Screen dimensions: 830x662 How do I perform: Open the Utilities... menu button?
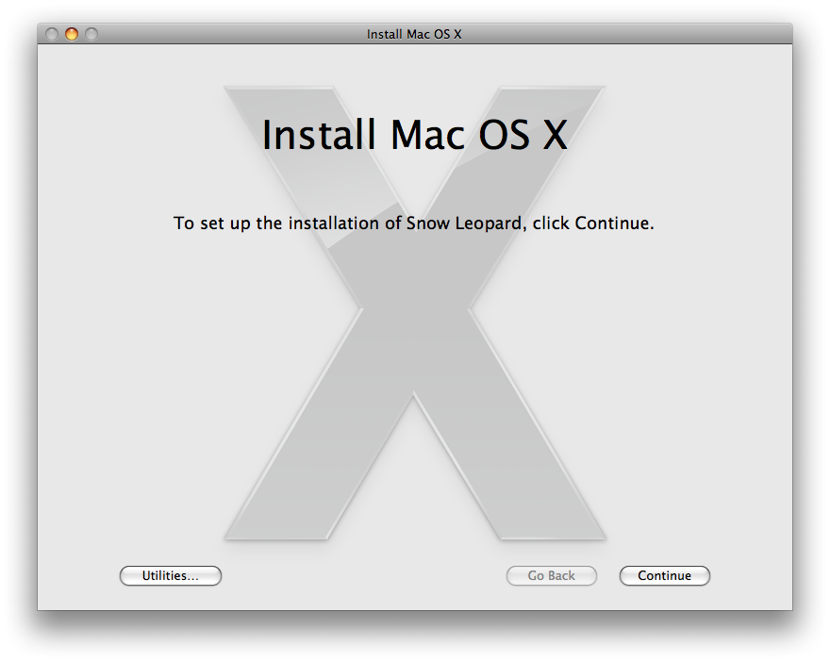pyautogui.click(x=170, y=575)
